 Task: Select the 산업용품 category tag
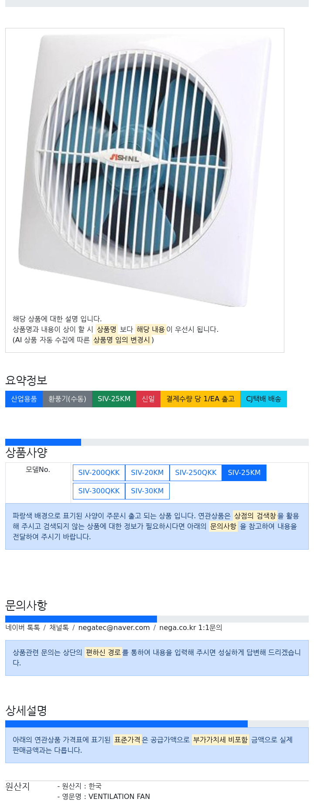click(x=24, y=399)
